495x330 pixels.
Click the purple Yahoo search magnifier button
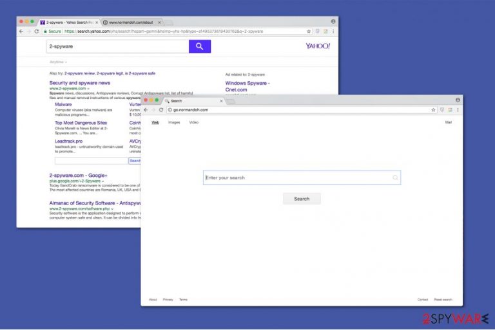pos(200,46)
